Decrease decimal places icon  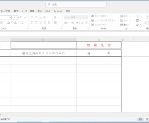click(x=86, y=23)
